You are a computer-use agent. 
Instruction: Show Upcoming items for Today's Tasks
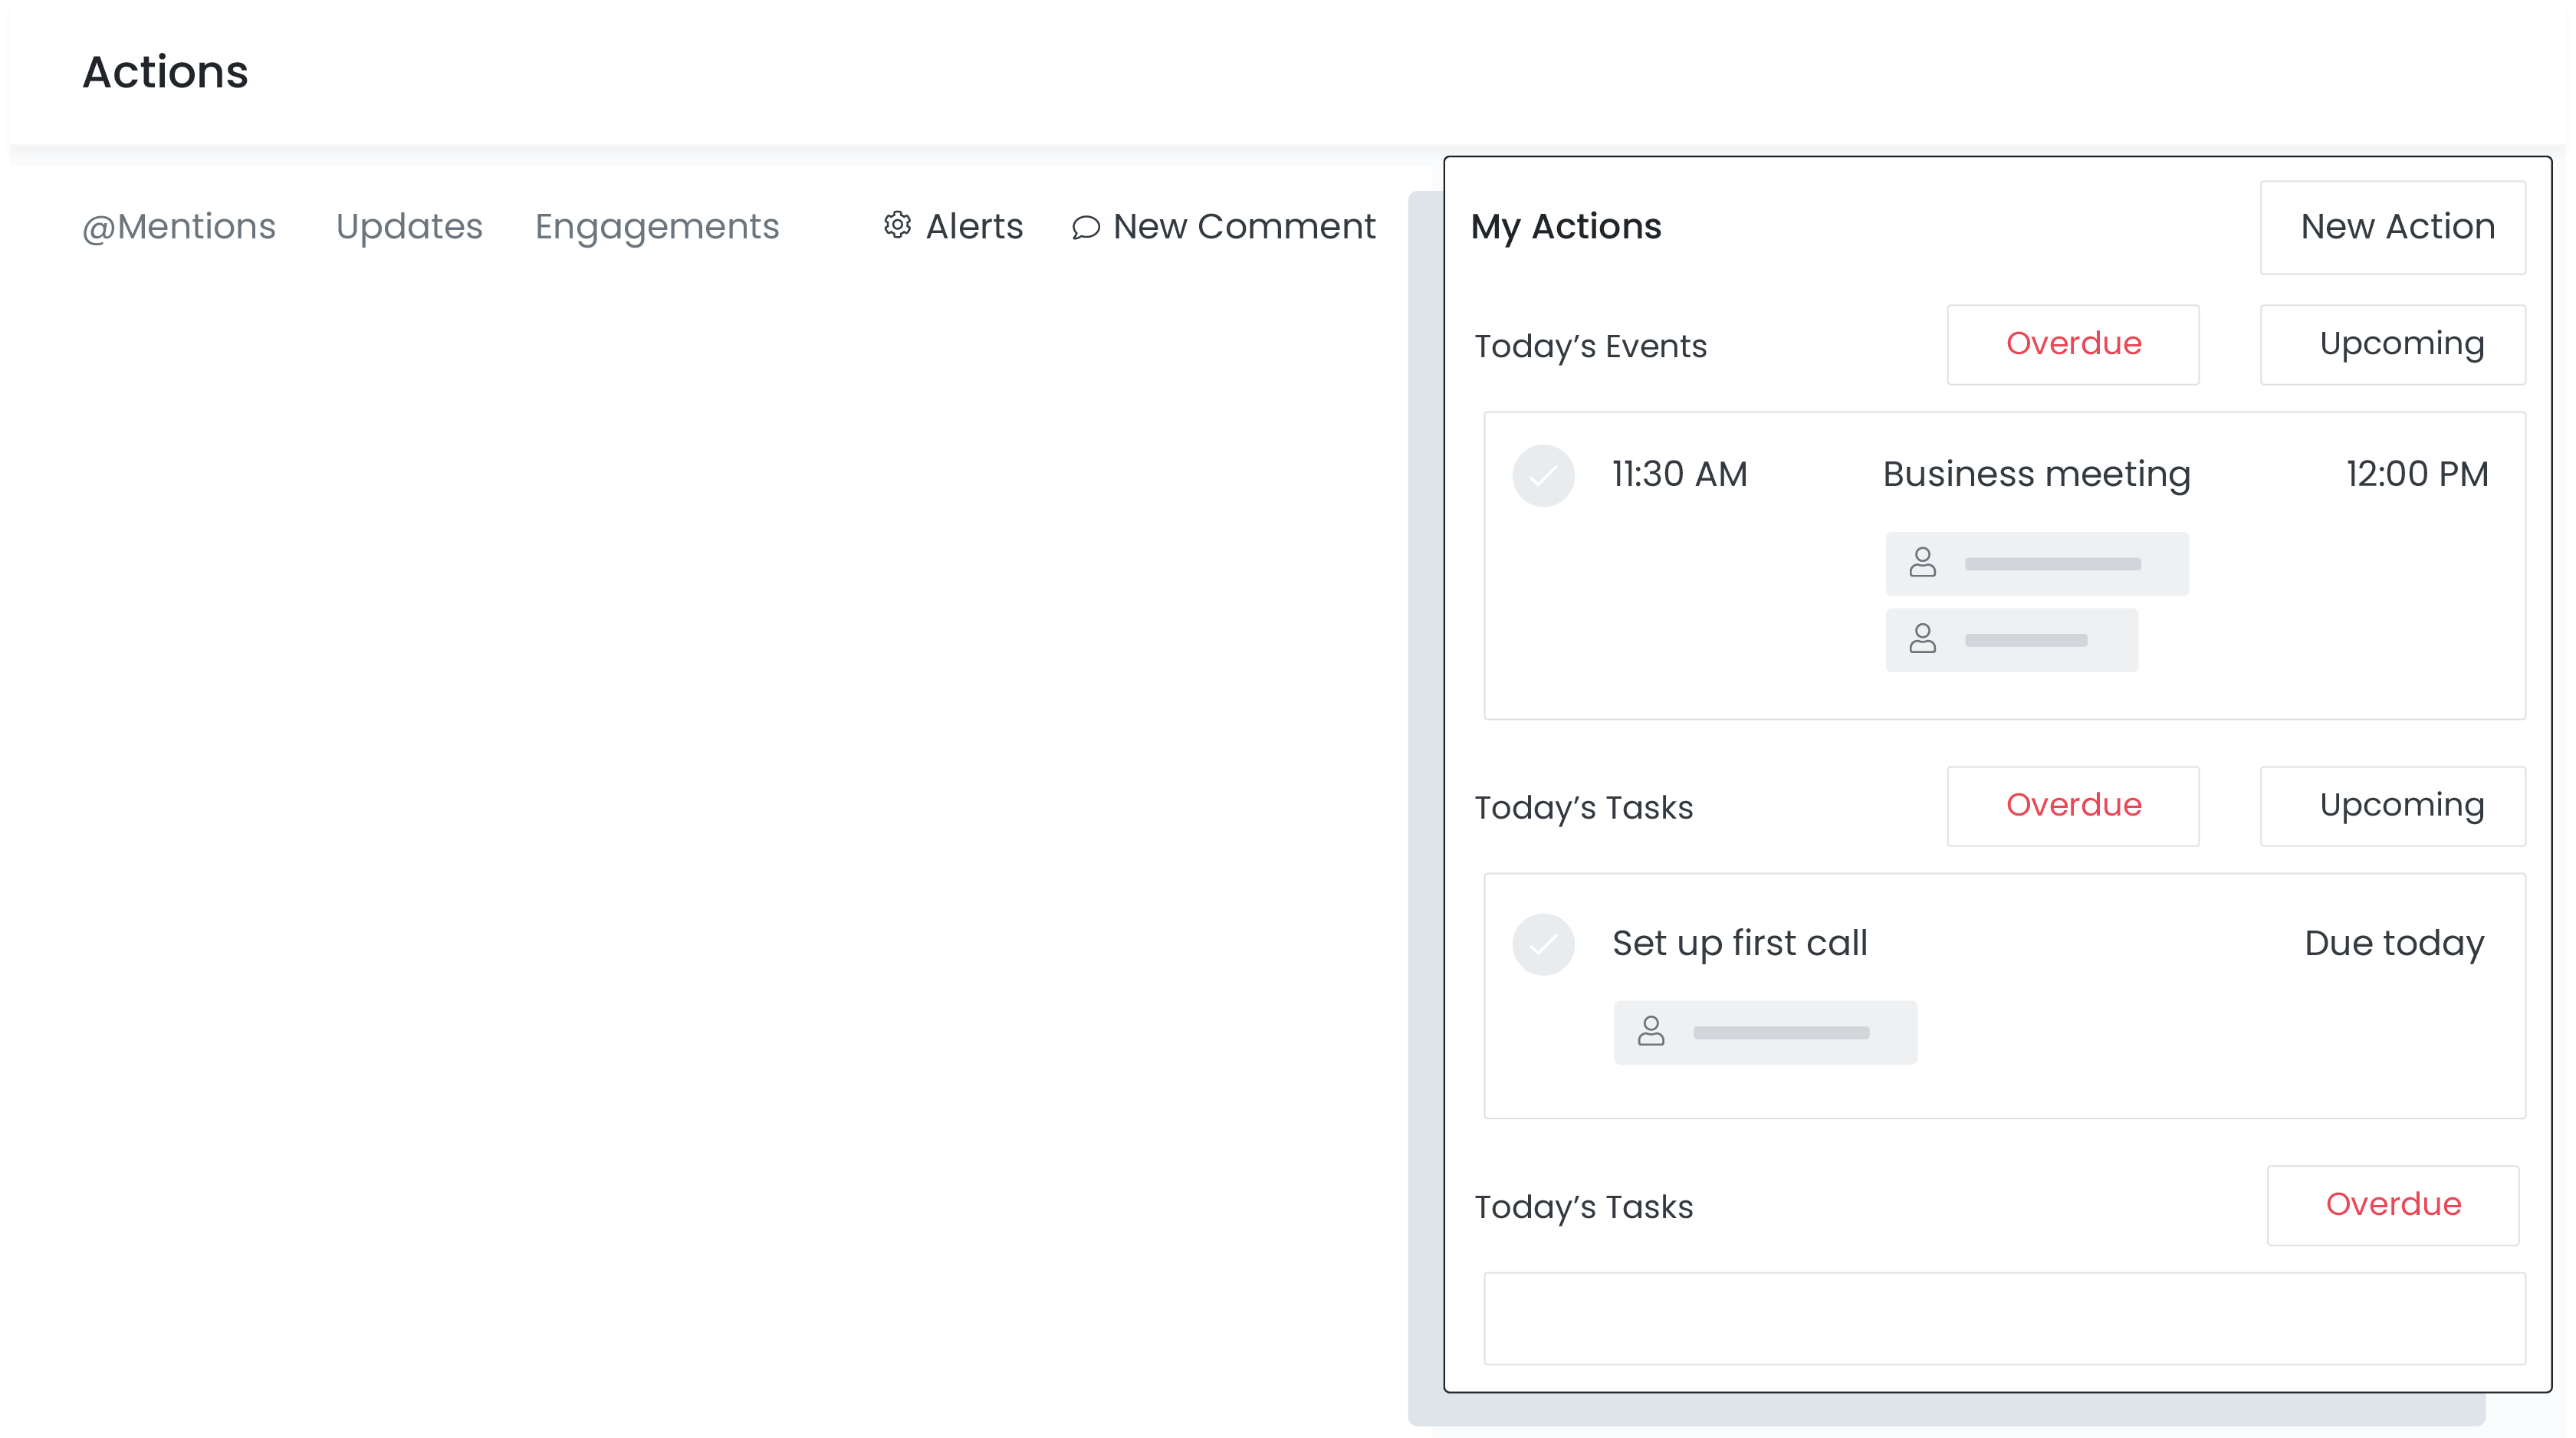(2393, 806)
